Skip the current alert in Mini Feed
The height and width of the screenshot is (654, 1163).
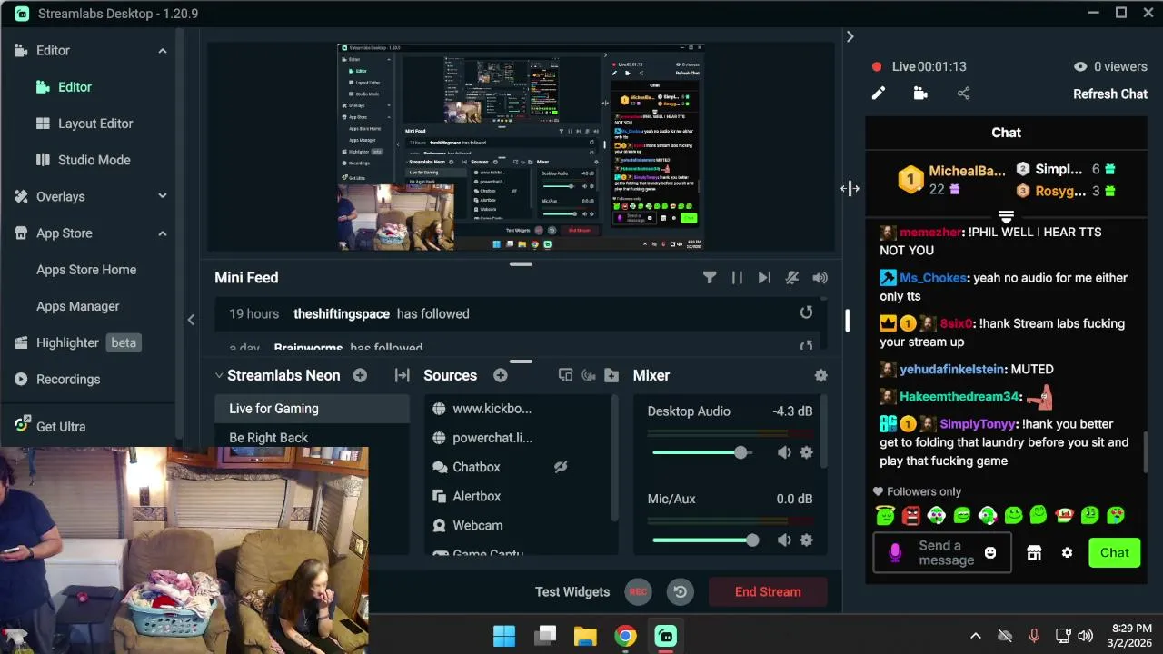[764, 278]
